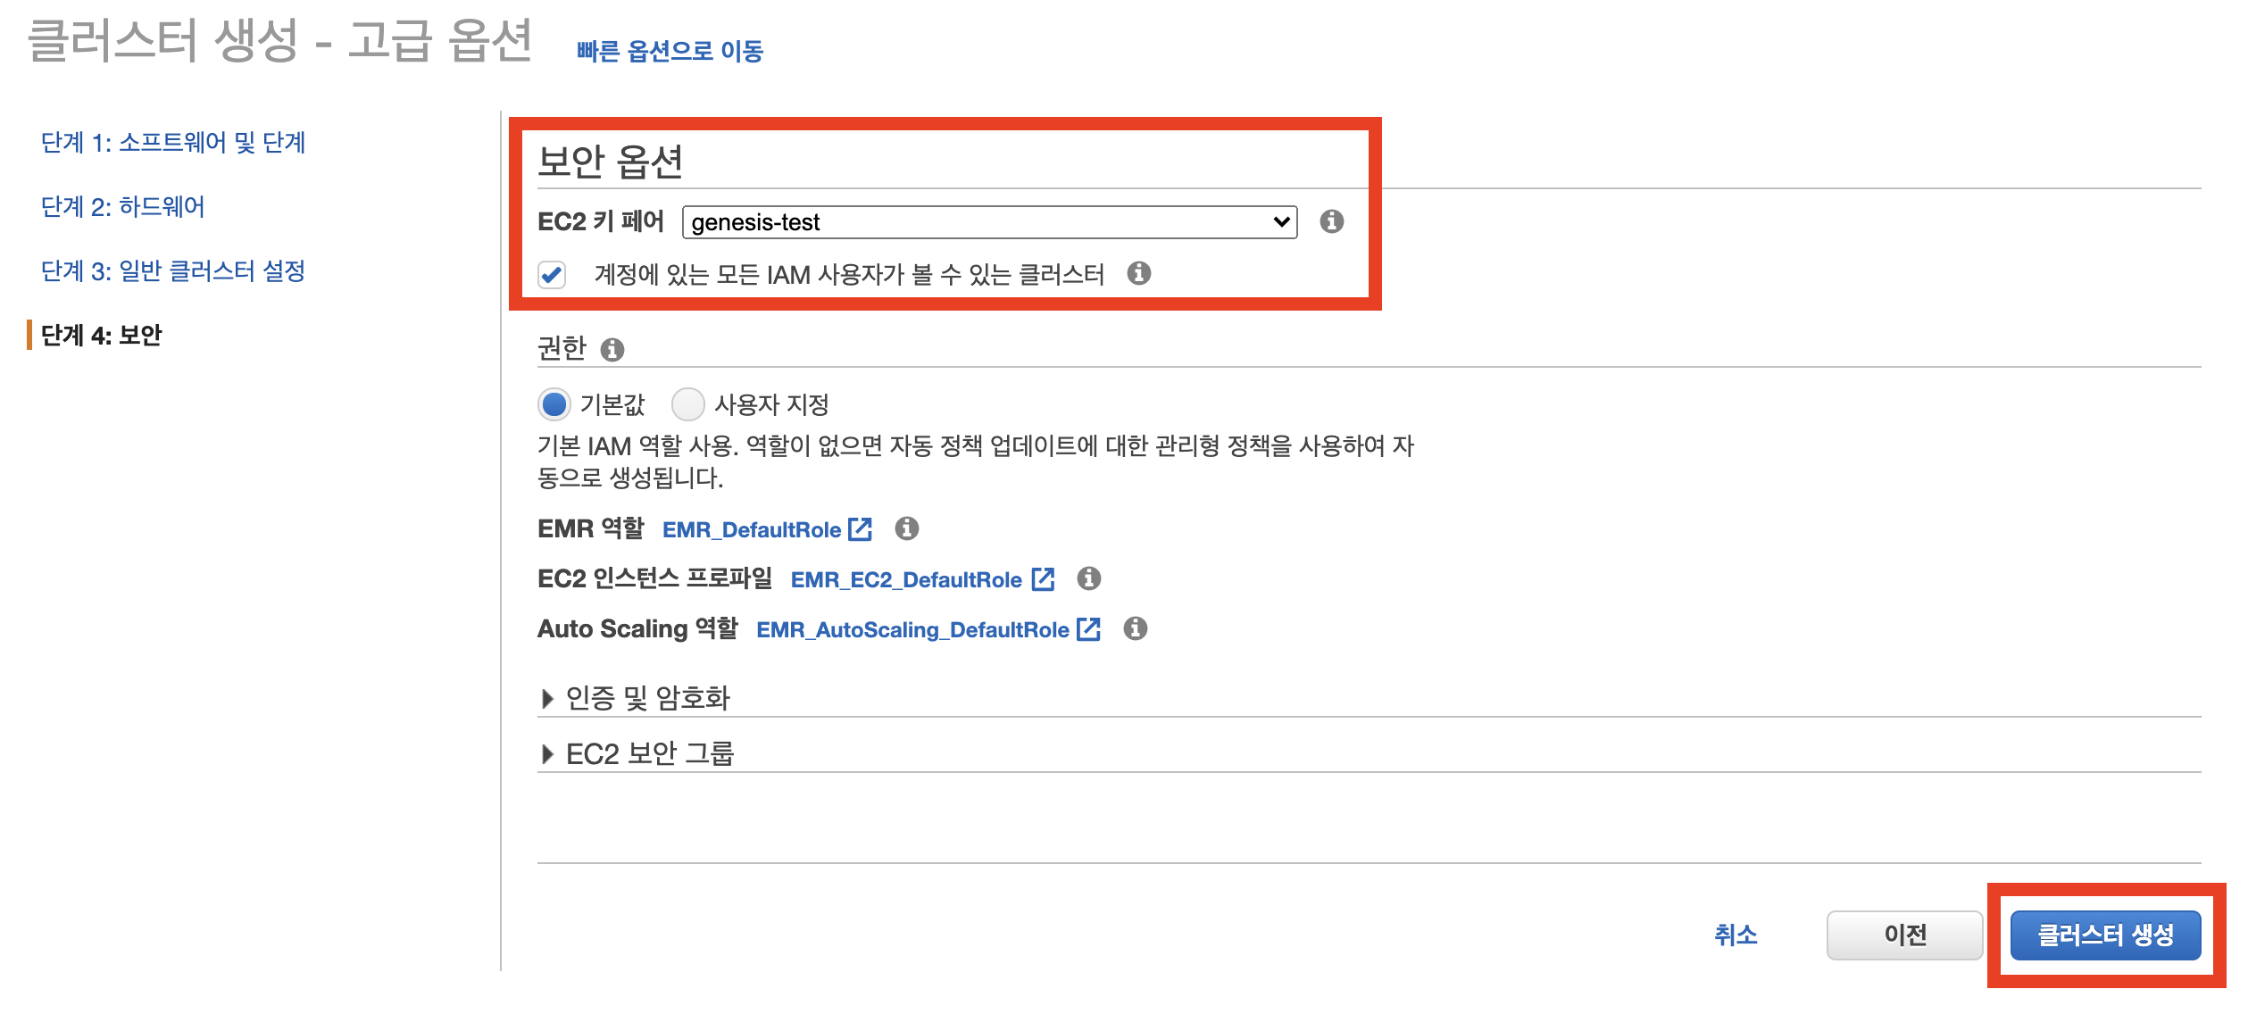This screenshot has height=1014, width=2248.
Task: Click info icon next to IAM users visibility checkbox
Action: (1138, 273)
